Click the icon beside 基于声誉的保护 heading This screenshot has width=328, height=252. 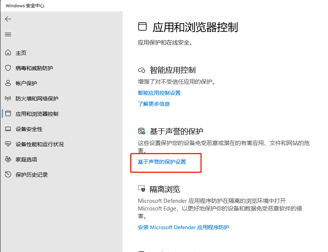tap(142, 131)
